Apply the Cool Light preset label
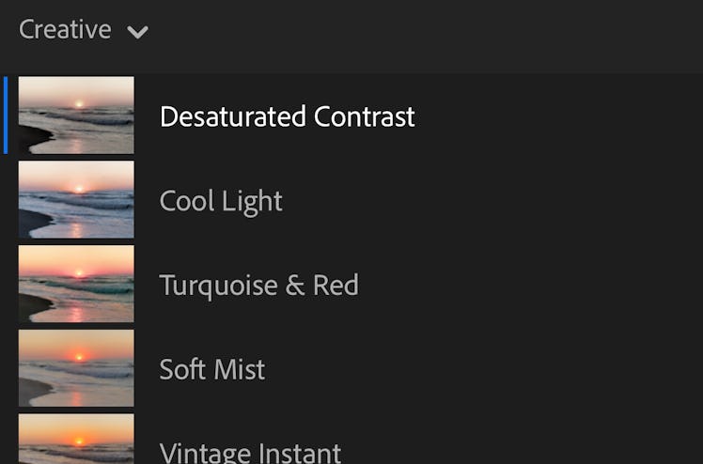Image resolution: width=703 pixels, height=464 pixels. 221,201
